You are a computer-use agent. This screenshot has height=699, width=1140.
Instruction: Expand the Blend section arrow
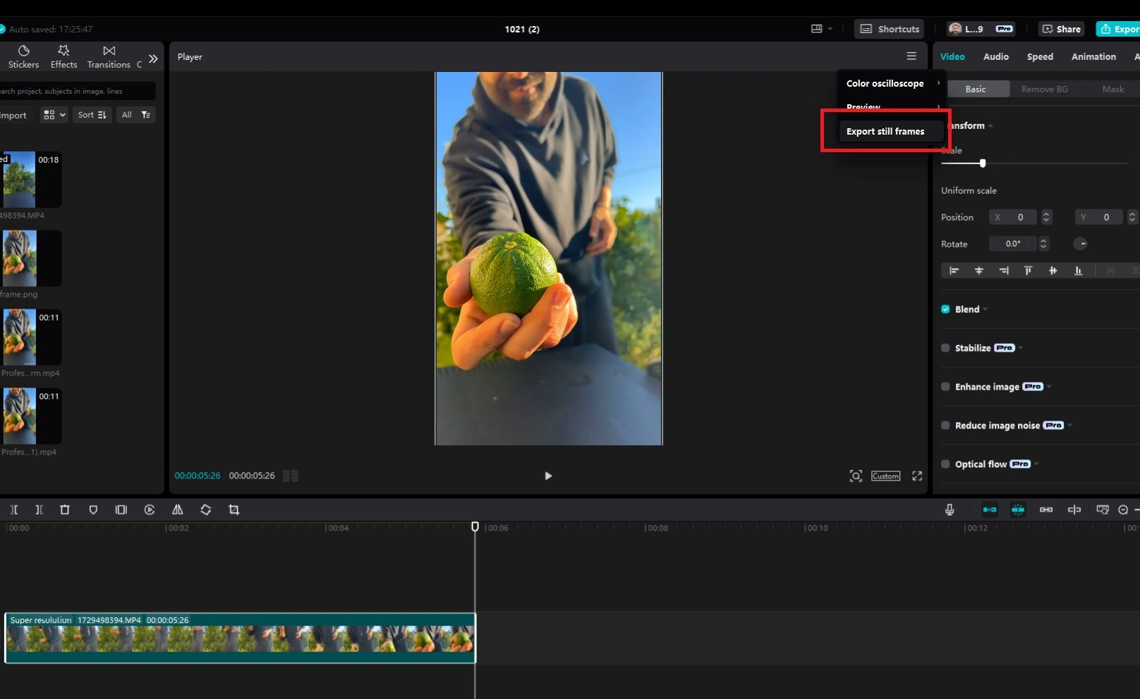click(x=986, y=309)
